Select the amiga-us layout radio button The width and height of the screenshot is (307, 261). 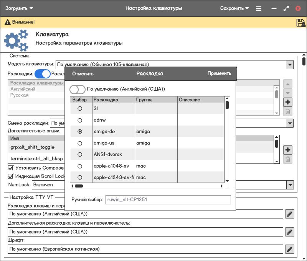pos(80,143)
